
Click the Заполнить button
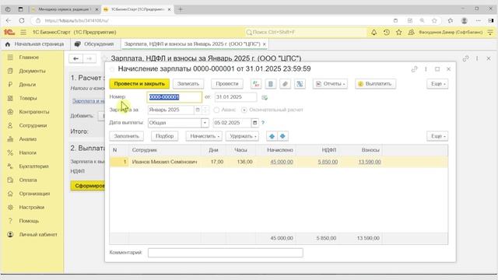pos(126,136)
